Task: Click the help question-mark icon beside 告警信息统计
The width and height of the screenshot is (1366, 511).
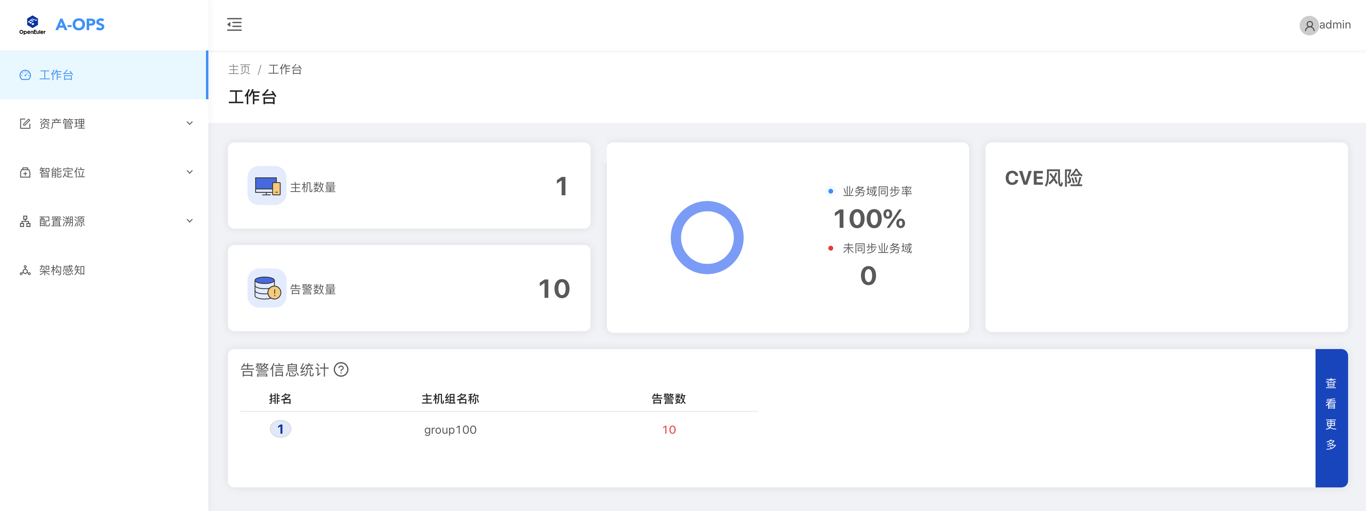Action: [341, 369]
